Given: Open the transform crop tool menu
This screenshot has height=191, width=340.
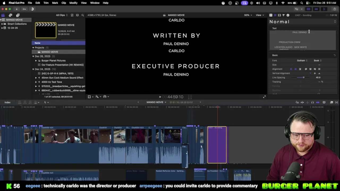Looking at the screenshot, I should (90, 97).
